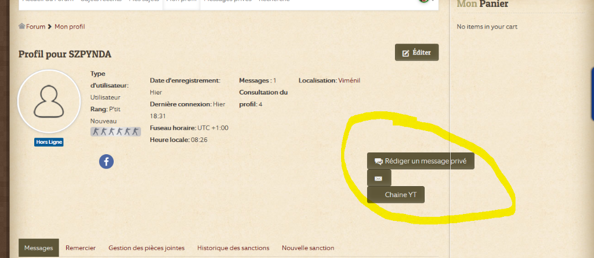The height and width of the screenshot is (258, 594).
Task: Open Gestion des pièces jointes tab
Action: 147,248
